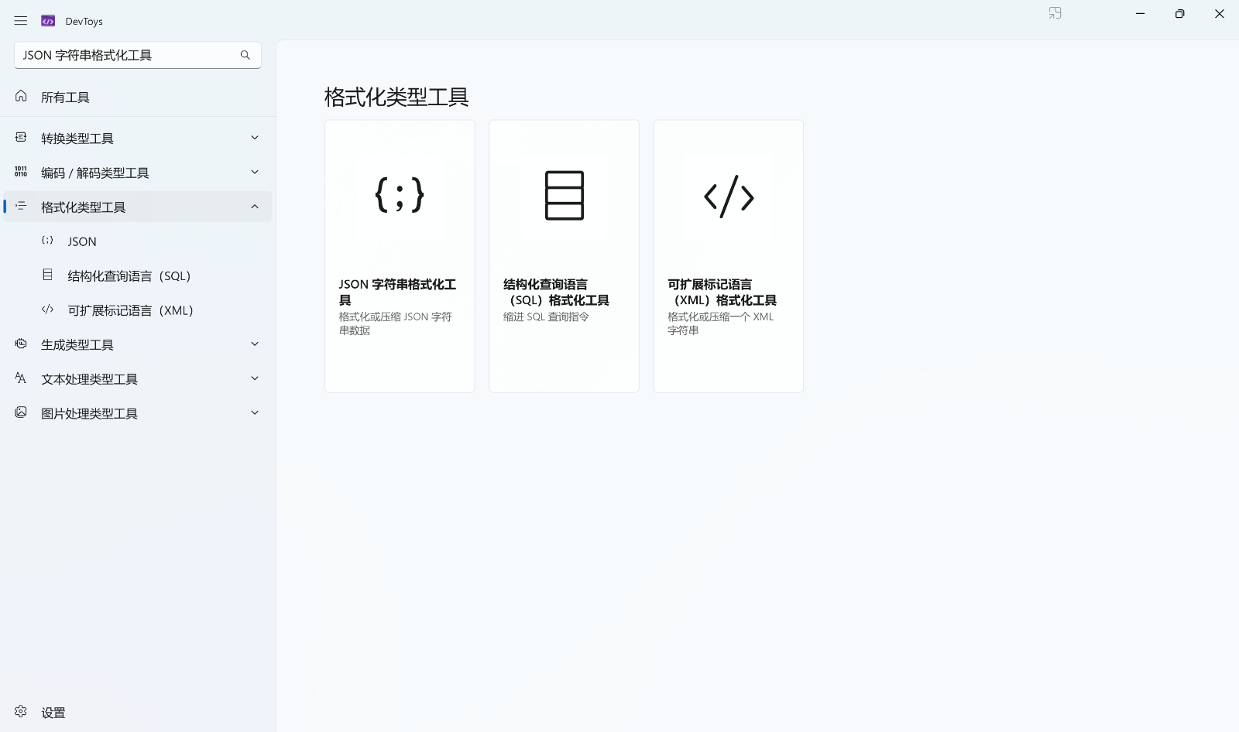Viewport: 1239px width, 732px height.
Task: Toggle compact overlay mode icon in title bar
Action: click(x=1055, y=13)
